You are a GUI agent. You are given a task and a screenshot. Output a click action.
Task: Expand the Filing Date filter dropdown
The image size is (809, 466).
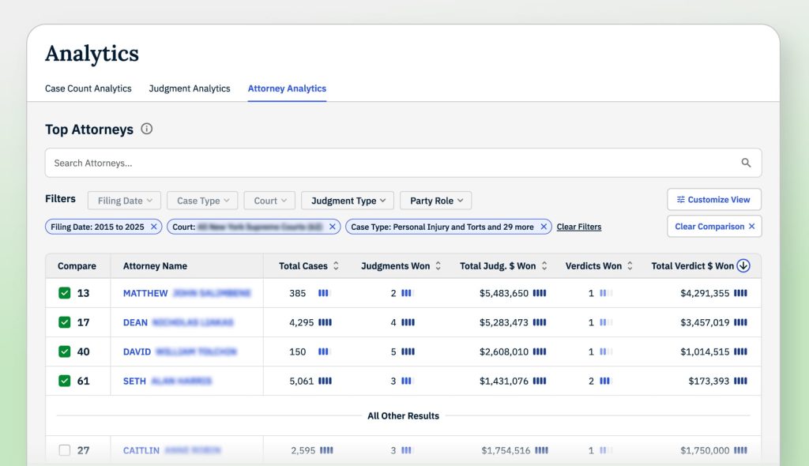click(x=124, y=201)
